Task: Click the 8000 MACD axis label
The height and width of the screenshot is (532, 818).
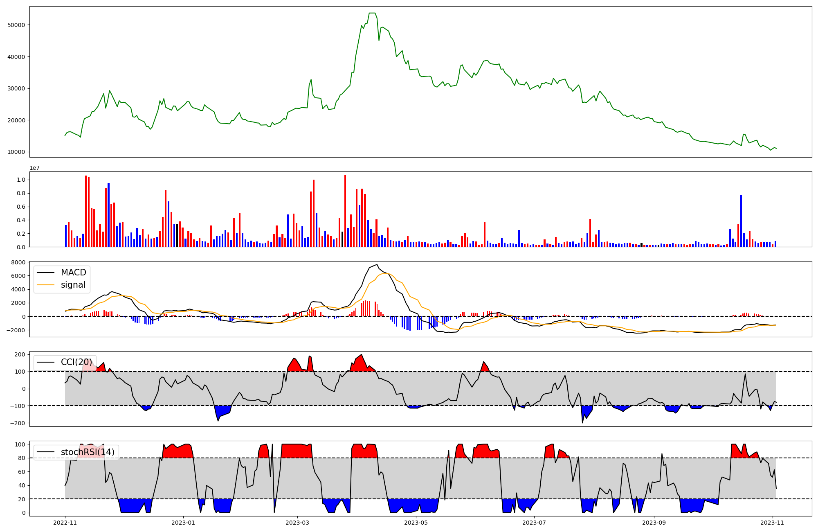Action: point(18,262)
